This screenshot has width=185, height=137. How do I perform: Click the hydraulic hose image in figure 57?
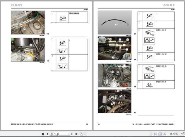point(115,22)
